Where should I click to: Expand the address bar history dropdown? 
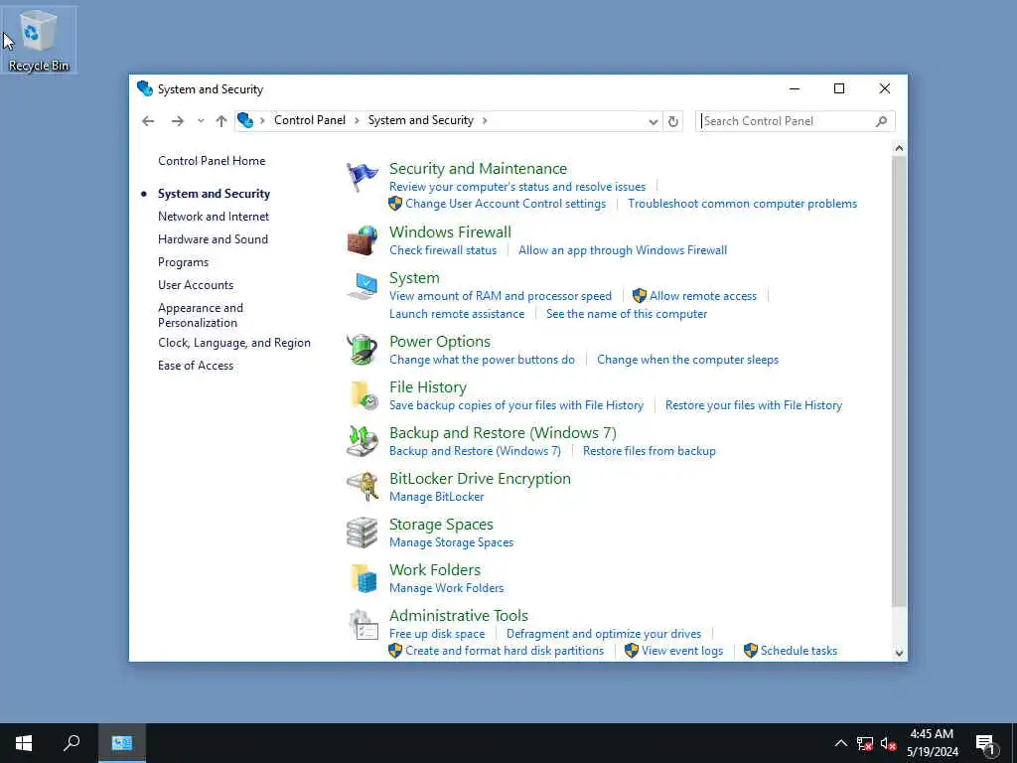[654, 121]
